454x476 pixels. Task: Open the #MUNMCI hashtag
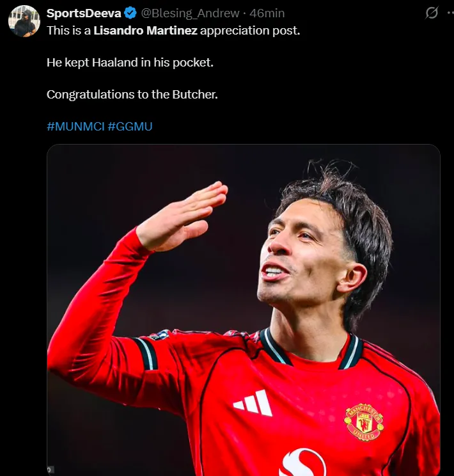75,126
